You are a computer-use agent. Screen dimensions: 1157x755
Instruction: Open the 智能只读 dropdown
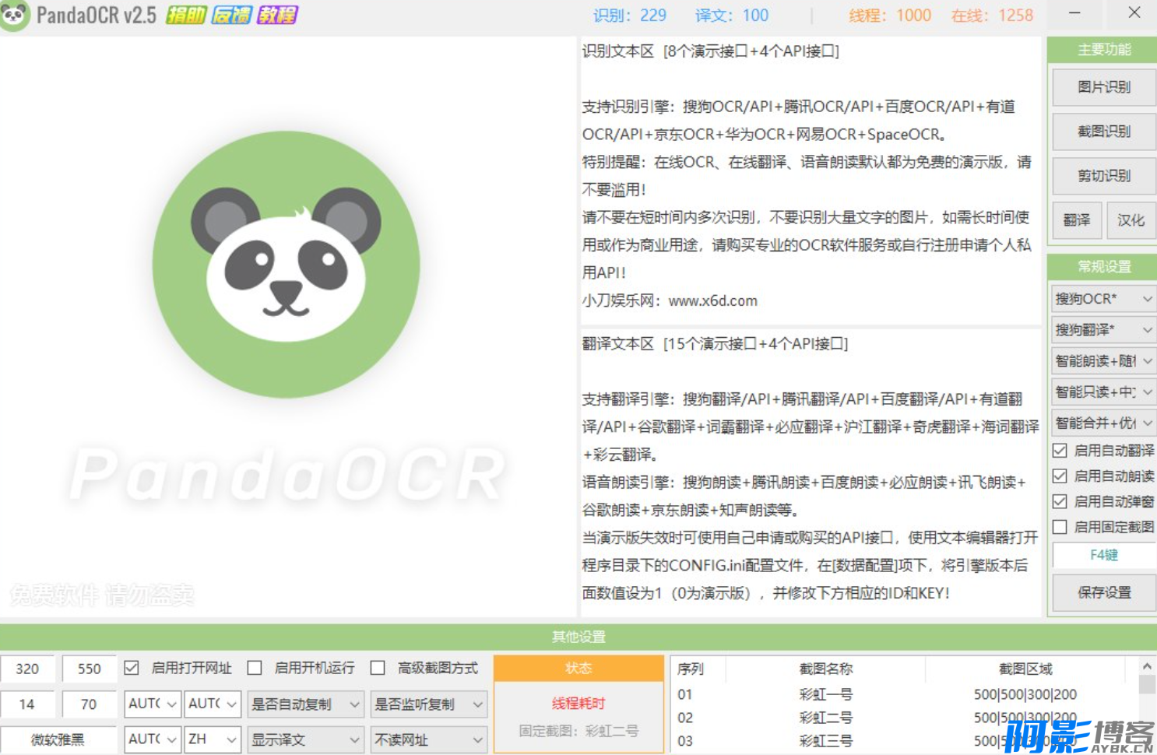(x=1103, y=392)
